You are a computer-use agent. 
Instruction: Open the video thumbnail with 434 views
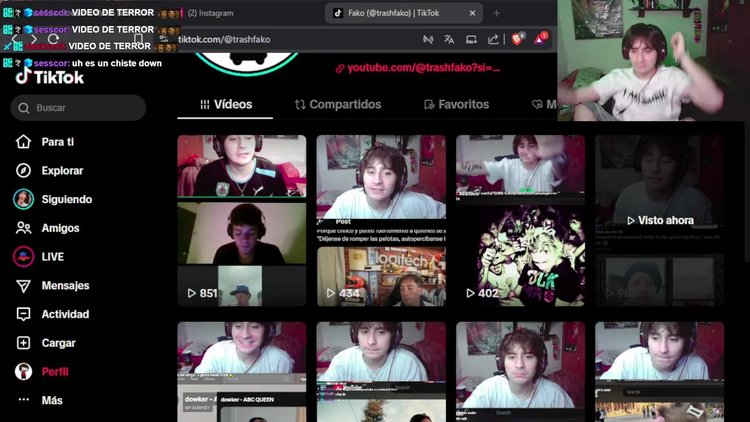(x=381, y=220)
